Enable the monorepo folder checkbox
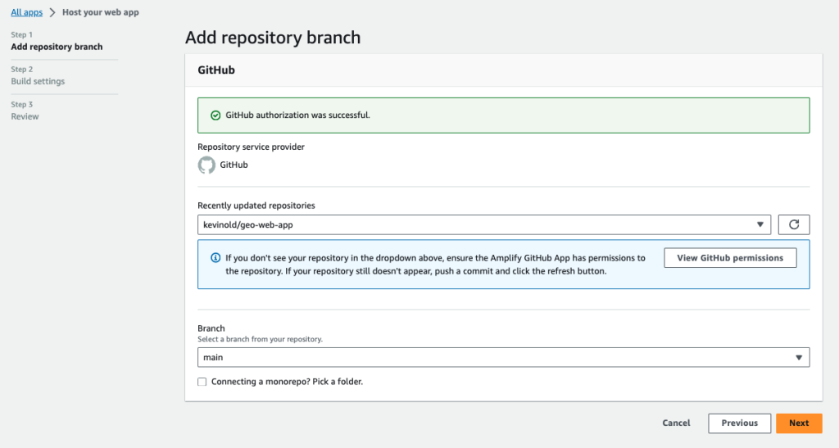 202,382
